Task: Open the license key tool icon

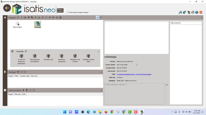Action: tap(180, 12)
